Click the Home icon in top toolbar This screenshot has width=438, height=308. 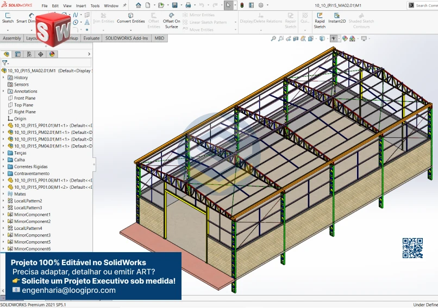(139, 5)
